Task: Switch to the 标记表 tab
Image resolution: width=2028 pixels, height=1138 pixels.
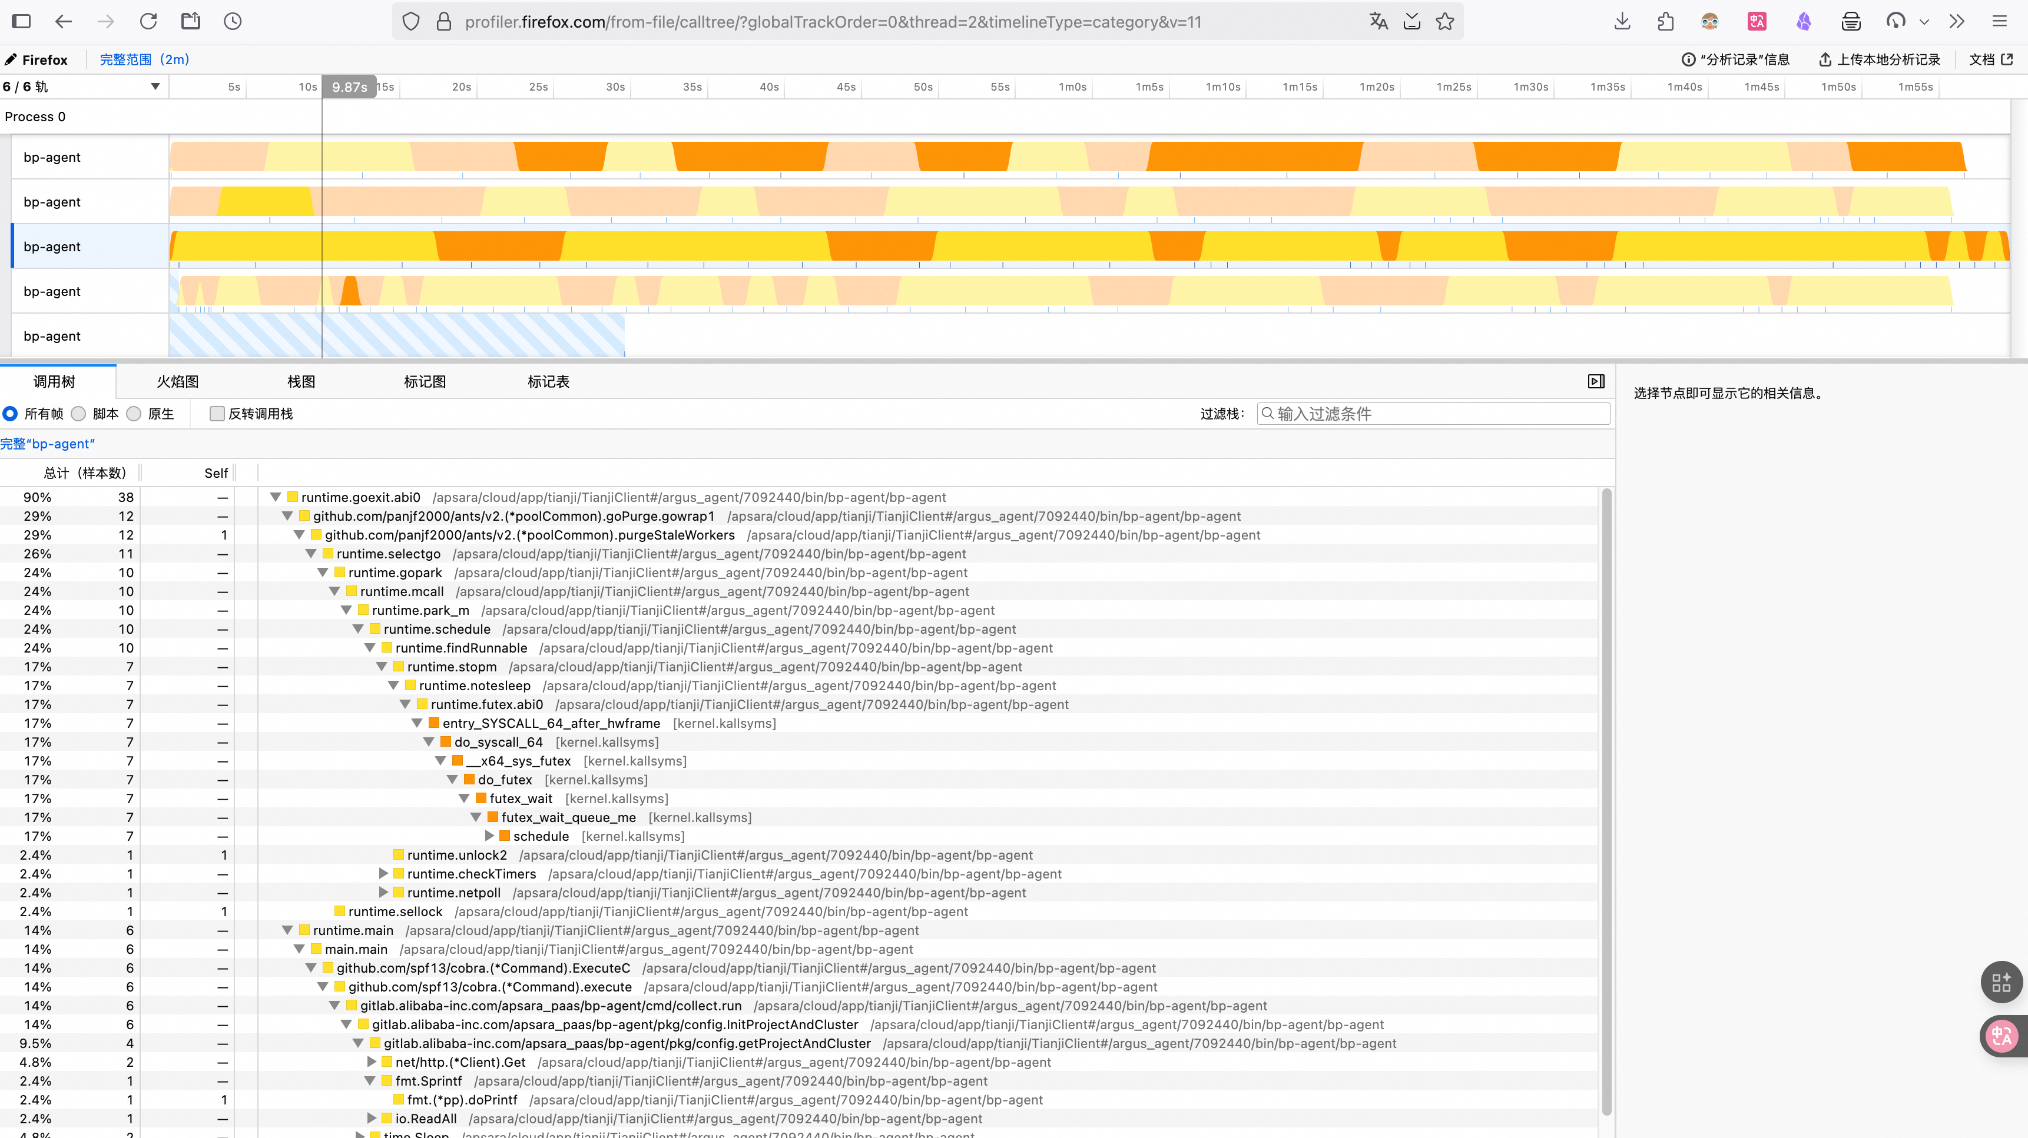Action: tap(548, 381)
